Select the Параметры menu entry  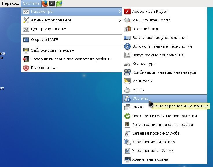(x=72, y=12)
